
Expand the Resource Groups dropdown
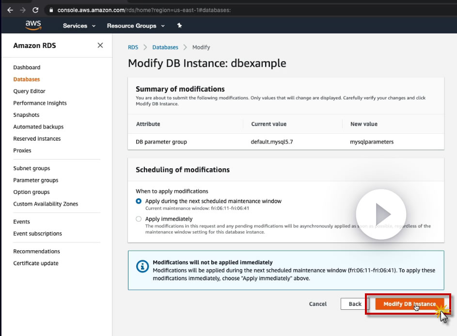(136, 26)
